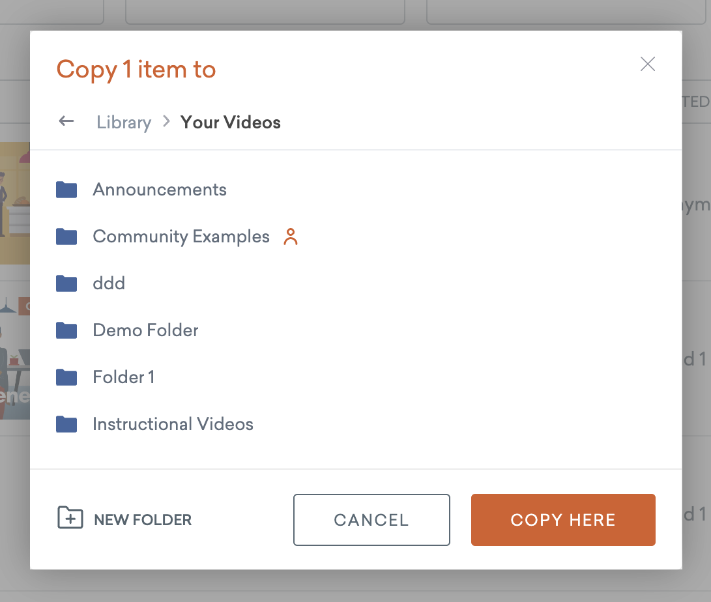Open the Announcements folder
Screen dimensions: 711x602
tap(160, 190)
